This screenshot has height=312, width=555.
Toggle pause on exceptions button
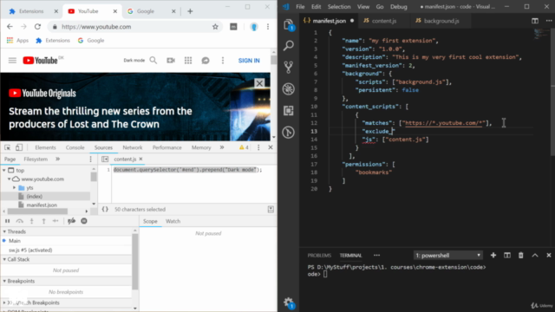click(84, 221)
